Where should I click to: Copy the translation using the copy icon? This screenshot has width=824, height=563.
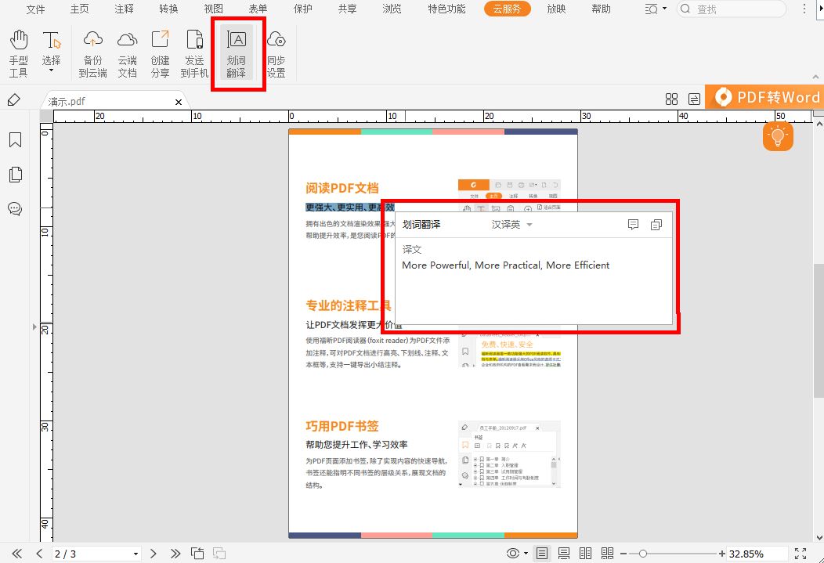pyautogui.click(x=656, y=225)
